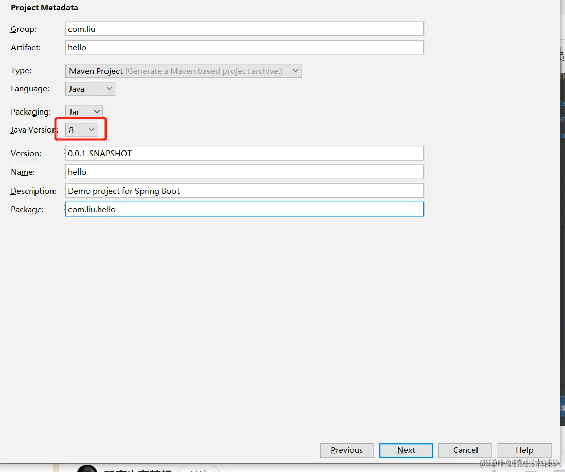Image resolution: width=565 pixels, height=472 pixels.
Task: Click the Group input field
Action: 244,29
